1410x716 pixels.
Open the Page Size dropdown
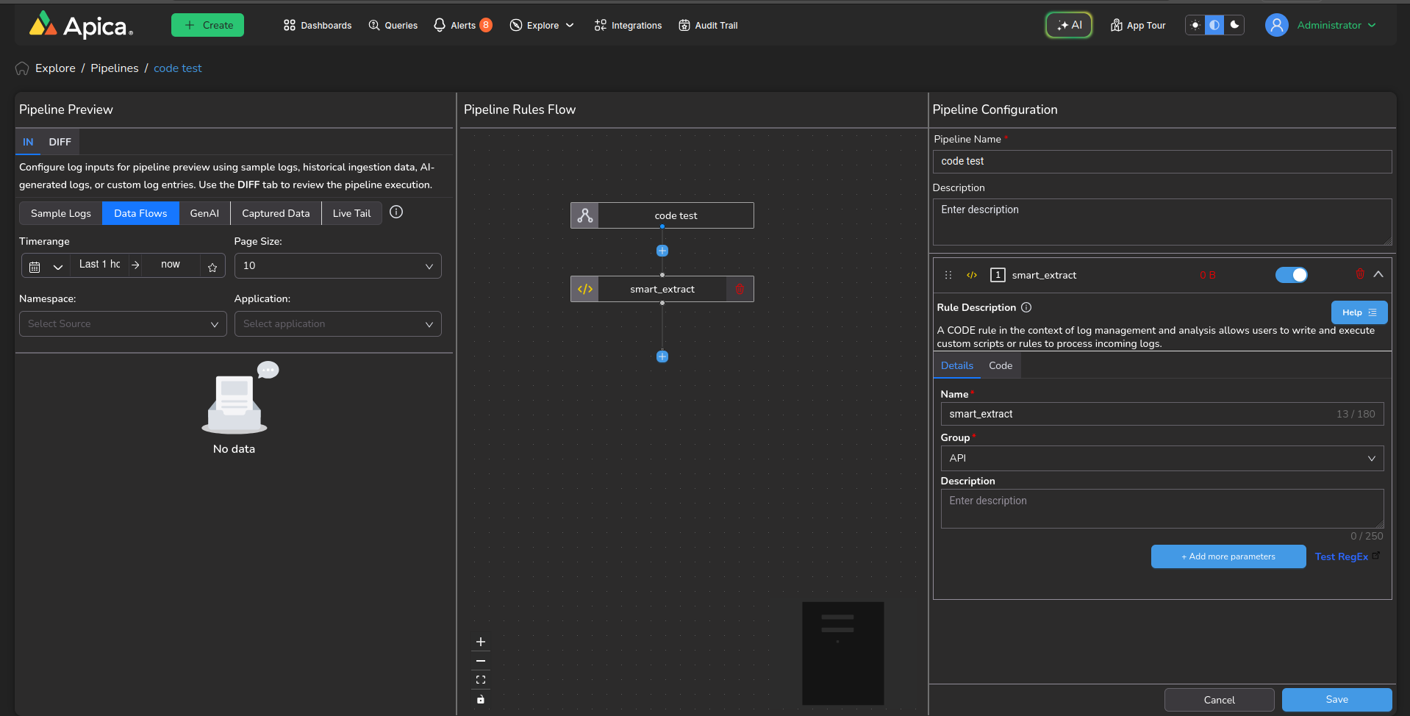337,265
